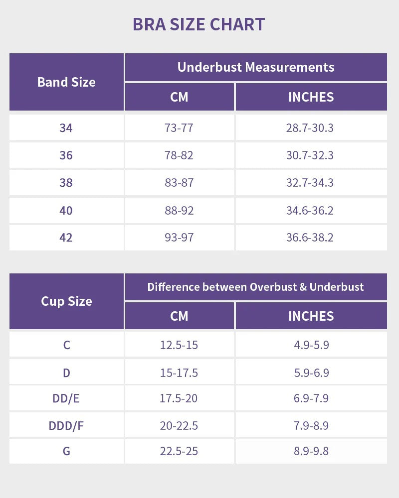Select band size 40 row label
This screenshot has height=498, width=399.
tap(66, 210)
